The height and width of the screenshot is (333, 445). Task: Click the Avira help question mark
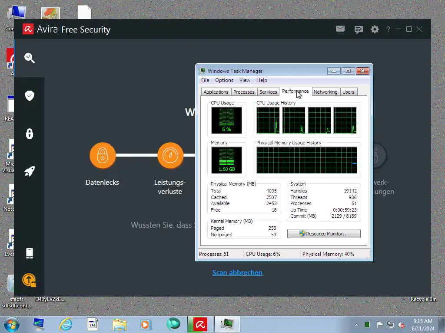[x=388, y=29]
